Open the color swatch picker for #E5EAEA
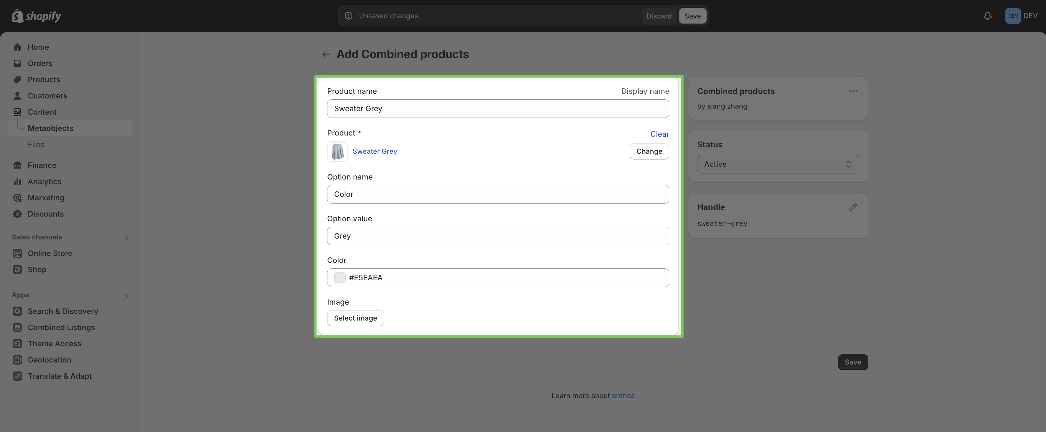 340,277
